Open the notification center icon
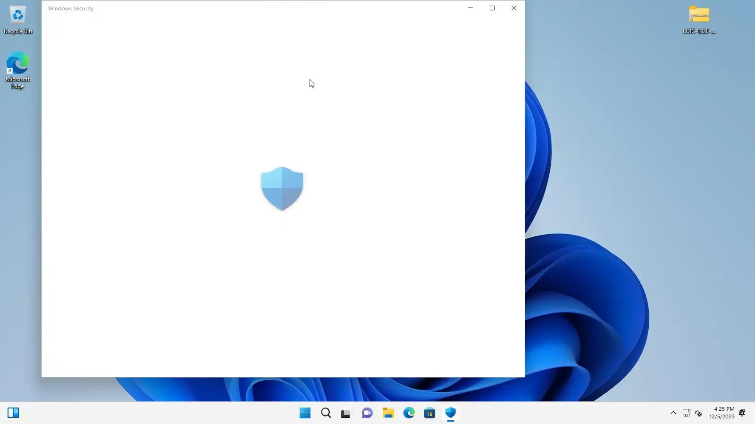The height and width of the screenshot is (424, 755). [x=742, y=413]
